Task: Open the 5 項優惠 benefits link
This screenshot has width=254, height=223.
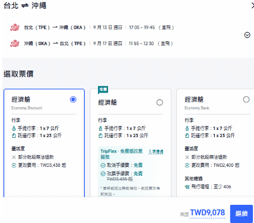Action: (156, 152)
